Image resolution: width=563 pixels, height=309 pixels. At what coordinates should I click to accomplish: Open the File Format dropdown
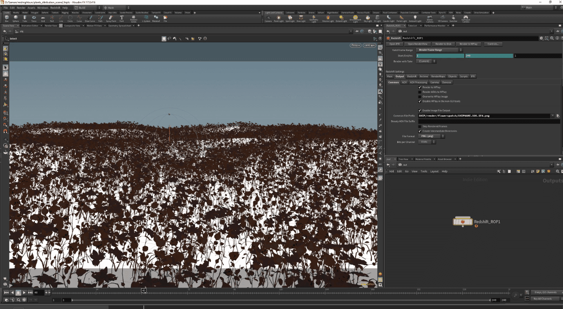(431, 136)
